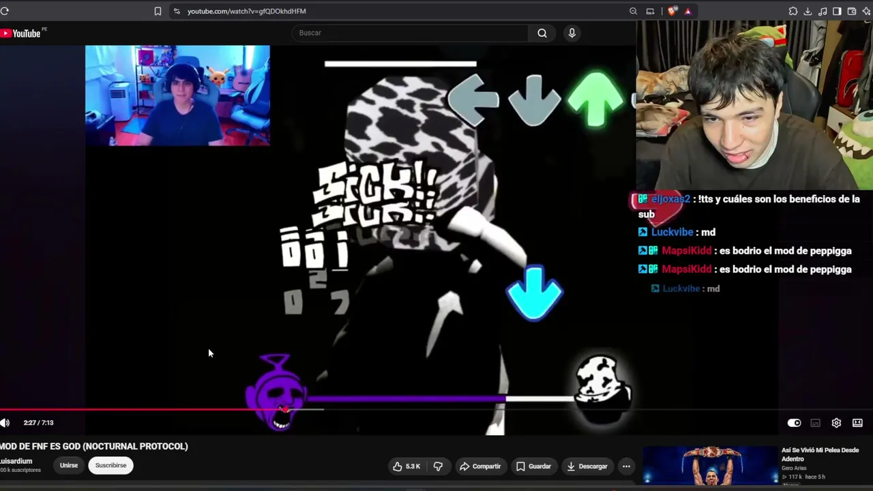
Task: Open the Luisardium channel link
Action: 16,461
